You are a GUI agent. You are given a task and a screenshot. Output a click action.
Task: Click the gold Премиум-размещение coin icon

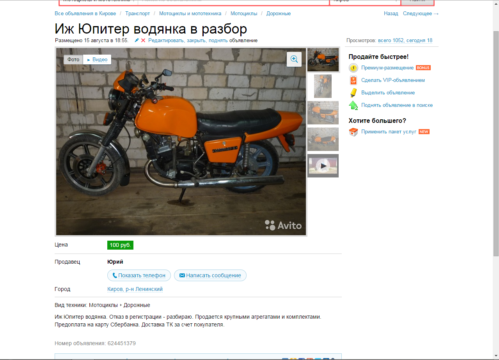(x=353, y=68)
